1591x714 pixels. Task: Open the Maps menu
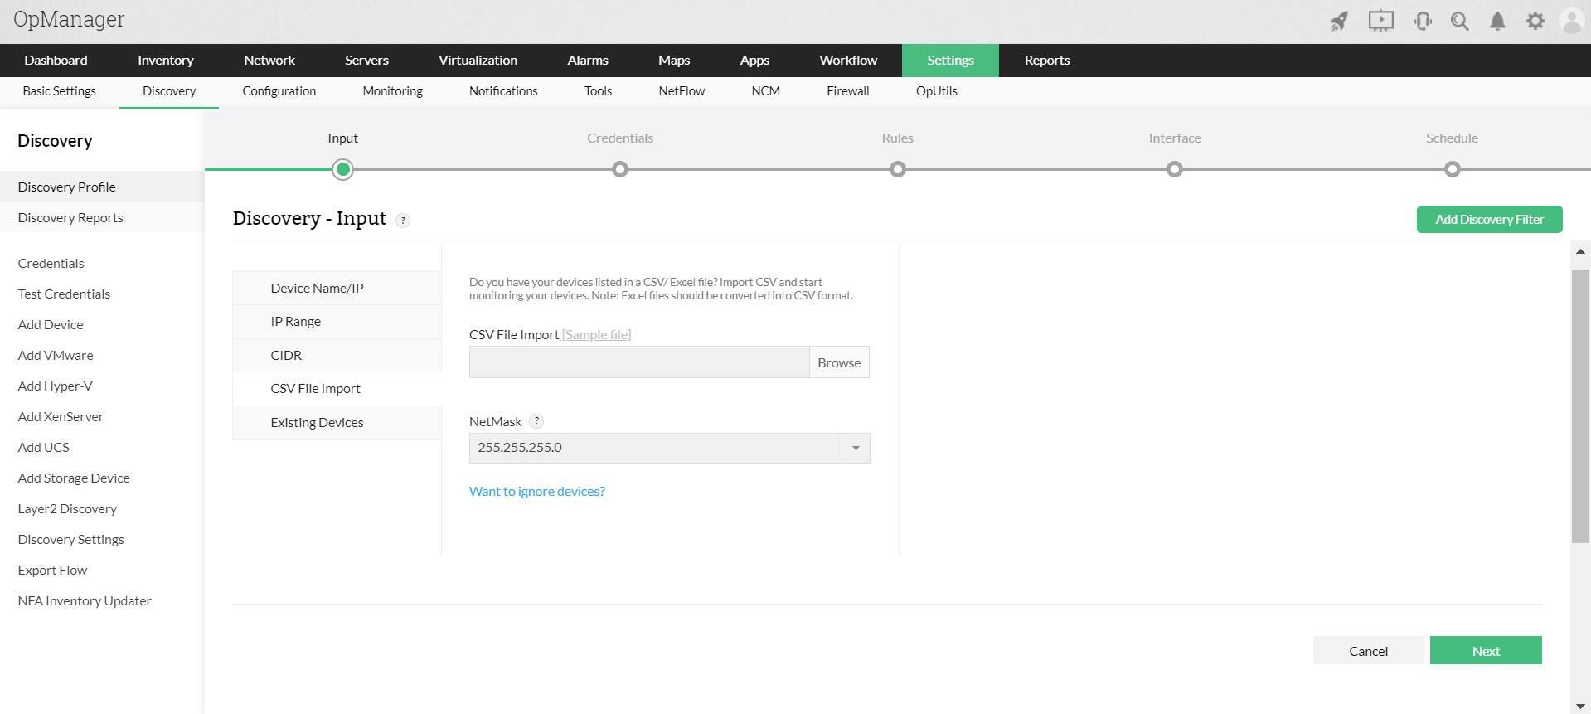674,60
